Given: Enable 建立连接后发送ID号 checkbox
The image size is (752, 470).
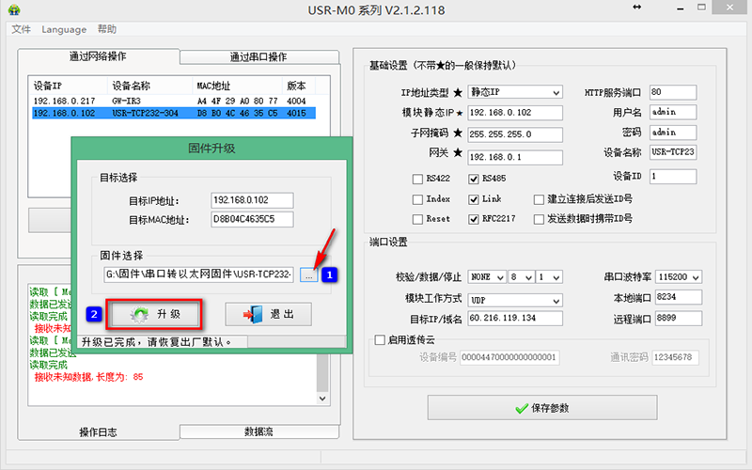Looking at the screenshot, I should click(539, 199).
